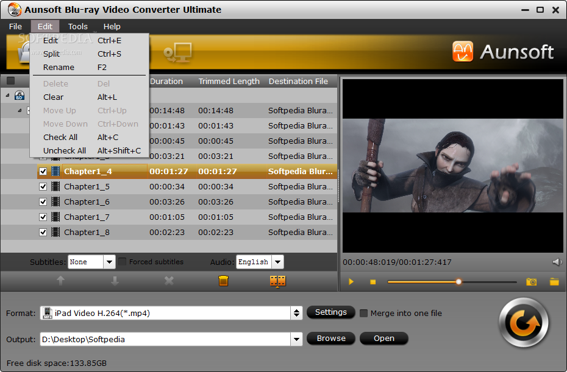This screenshot has width=567, height=372.
Task: Open the Subtitles dropdown
Action: [109, 262]
